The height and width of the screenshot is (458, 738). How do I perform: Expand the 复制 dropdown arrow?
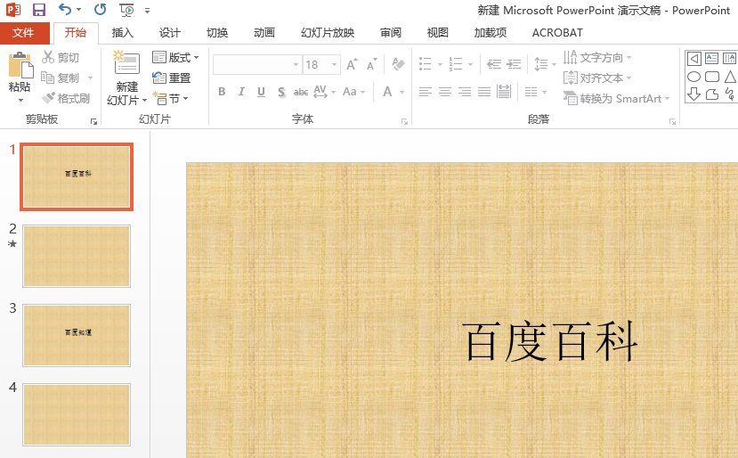point(90,78)
